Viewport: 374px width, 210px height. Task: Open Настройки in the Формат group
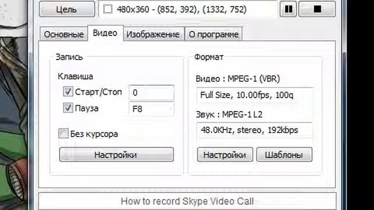click(225, 155)
